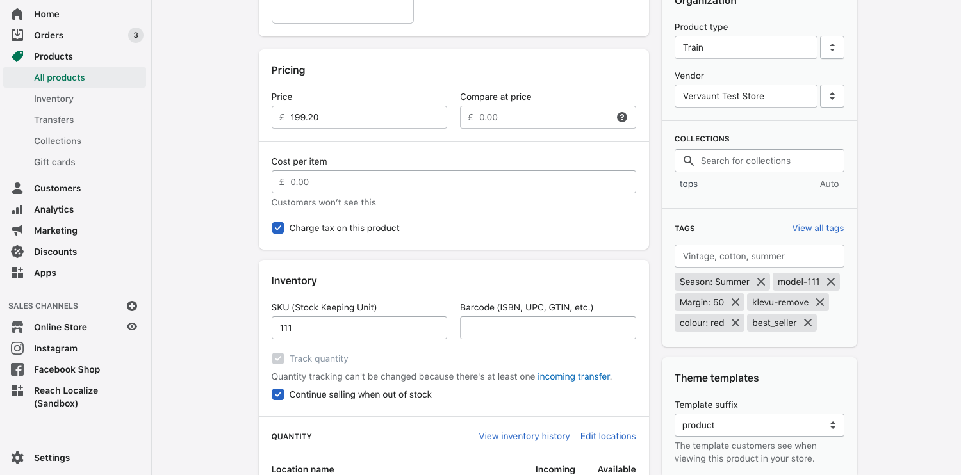
Task: Click the Analytics bar chart icon
Action: pyautogui.click(x=17, y=209)
